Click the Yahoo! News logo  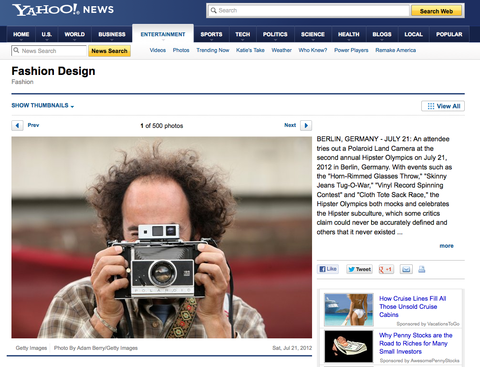click(x=63, y=10)
